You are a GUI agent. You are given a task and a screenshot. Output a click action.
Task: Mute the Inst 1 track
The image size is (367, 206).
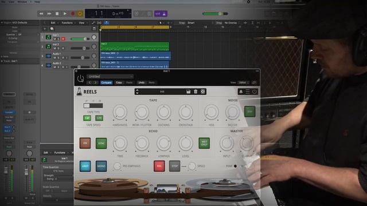(54, 39)
